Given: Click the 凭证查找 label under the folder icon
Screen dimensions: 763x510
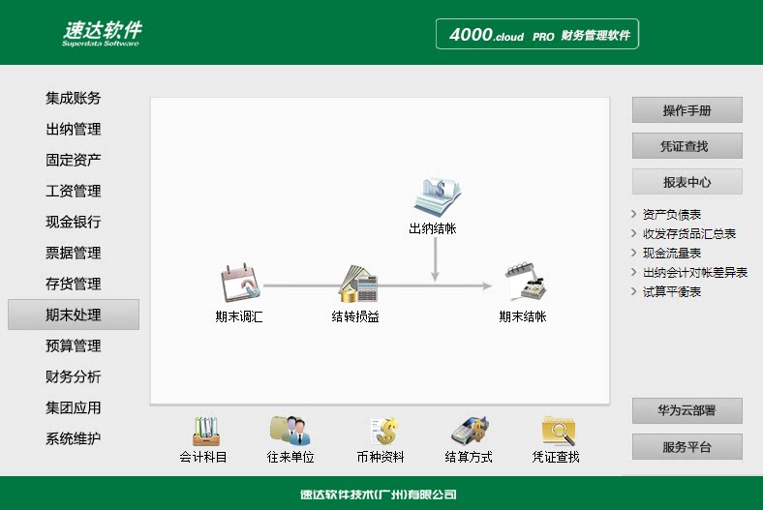Looking at the screenshot, I should 556,457.
